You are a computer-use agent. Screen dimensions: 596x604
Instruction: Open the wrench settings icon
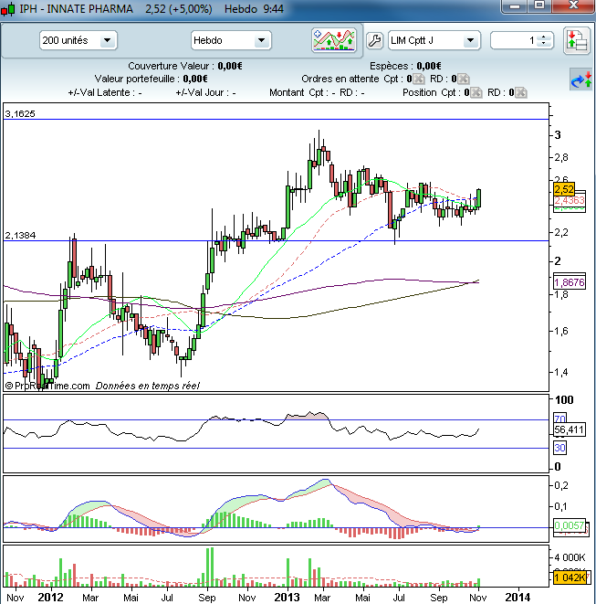pyautogui.click(x=374, y=40)
